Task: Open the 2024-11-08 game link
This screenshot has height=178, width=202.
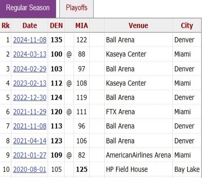Action: click(30, 40)
